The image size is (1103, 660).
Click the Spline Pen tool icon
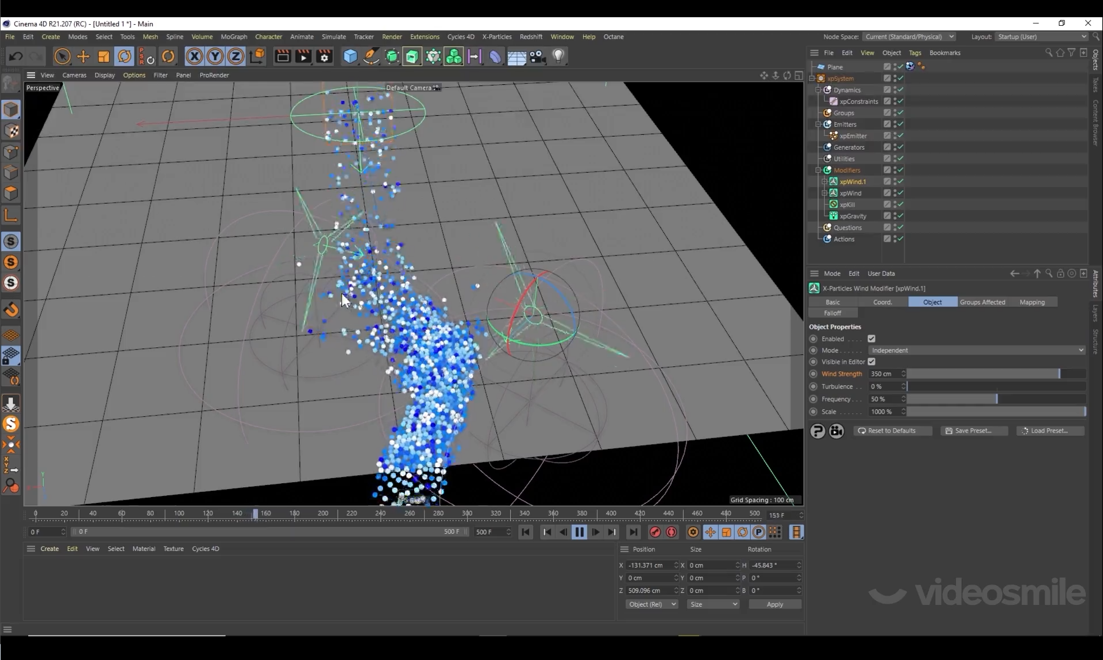point(371,56)
